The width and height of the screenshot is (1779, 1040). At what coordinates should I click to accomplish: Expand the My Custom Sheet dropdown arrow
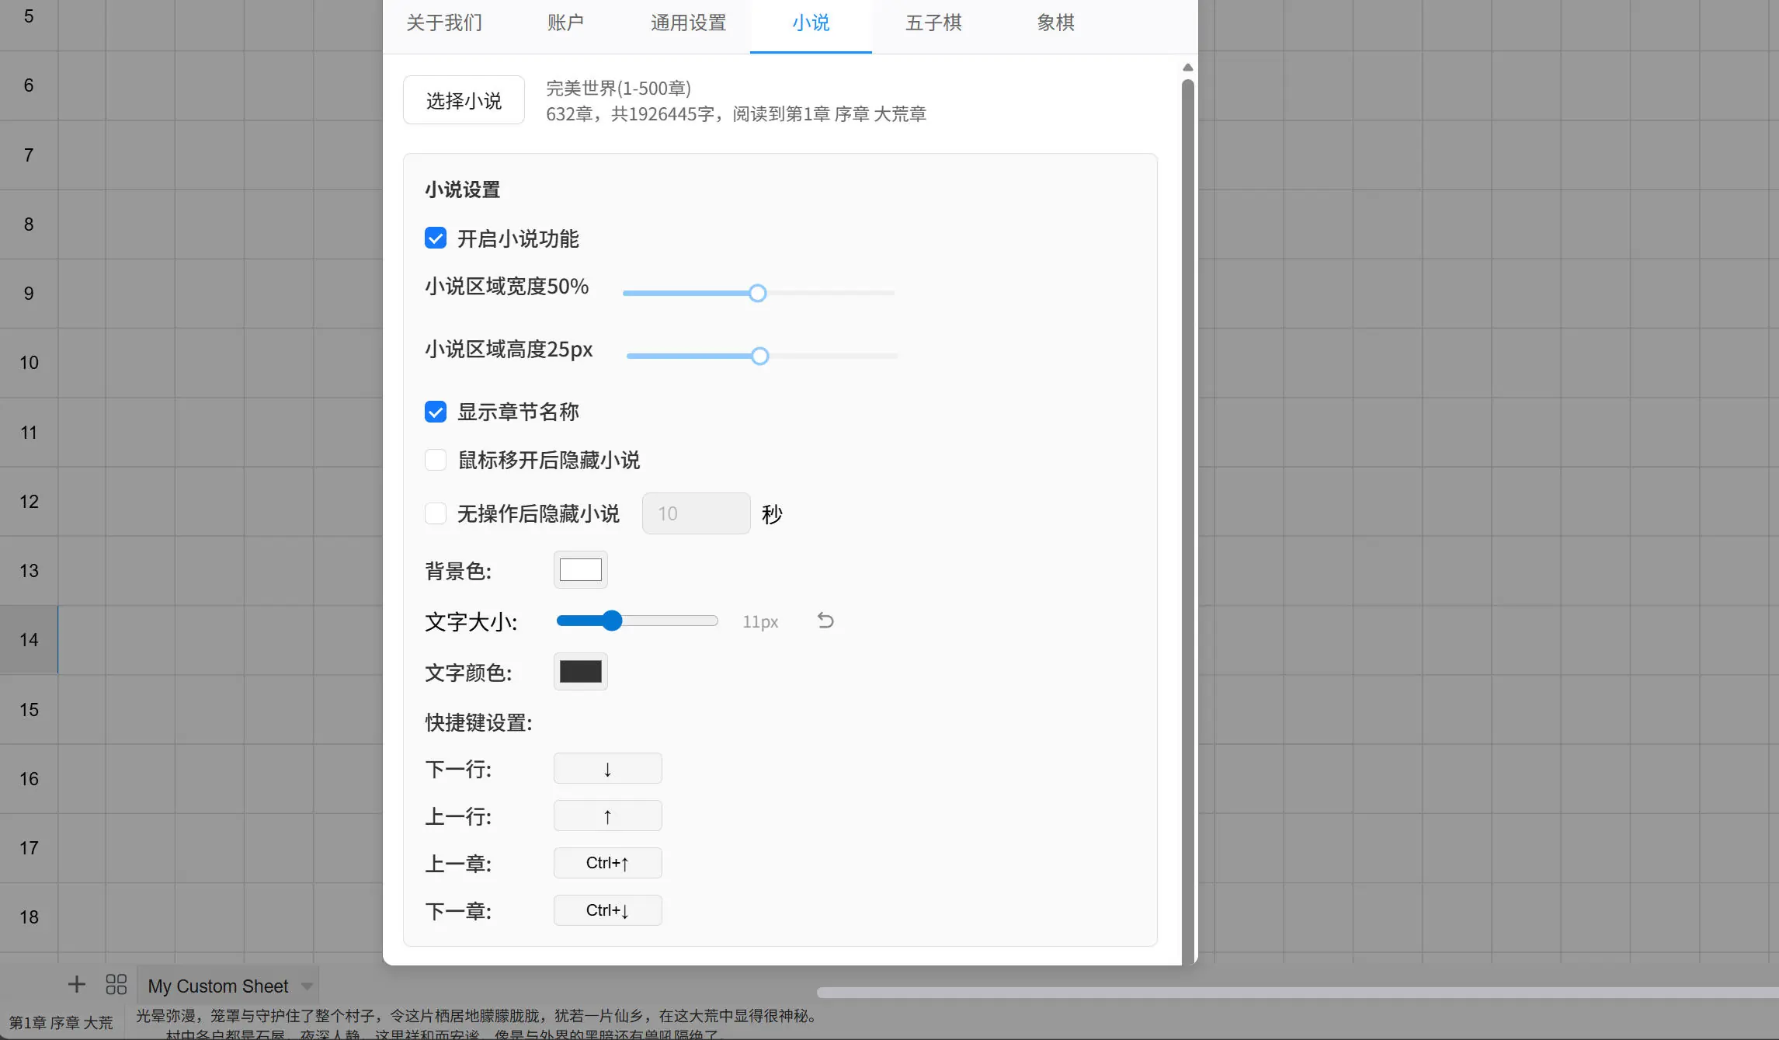point(306,985)
